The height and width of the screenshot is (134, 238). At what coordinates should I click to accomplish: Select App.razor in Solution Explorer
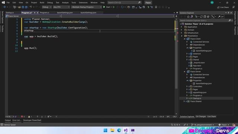[x=197, y=66]
